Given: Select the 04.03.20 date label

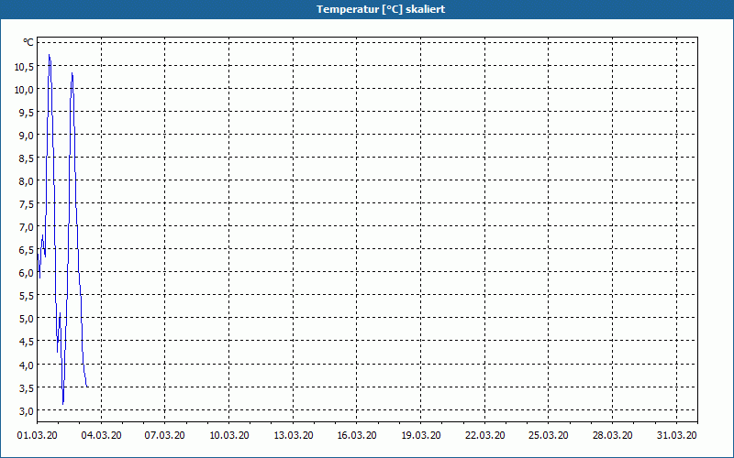Looking at the screenshot, I should coord(101,435).
